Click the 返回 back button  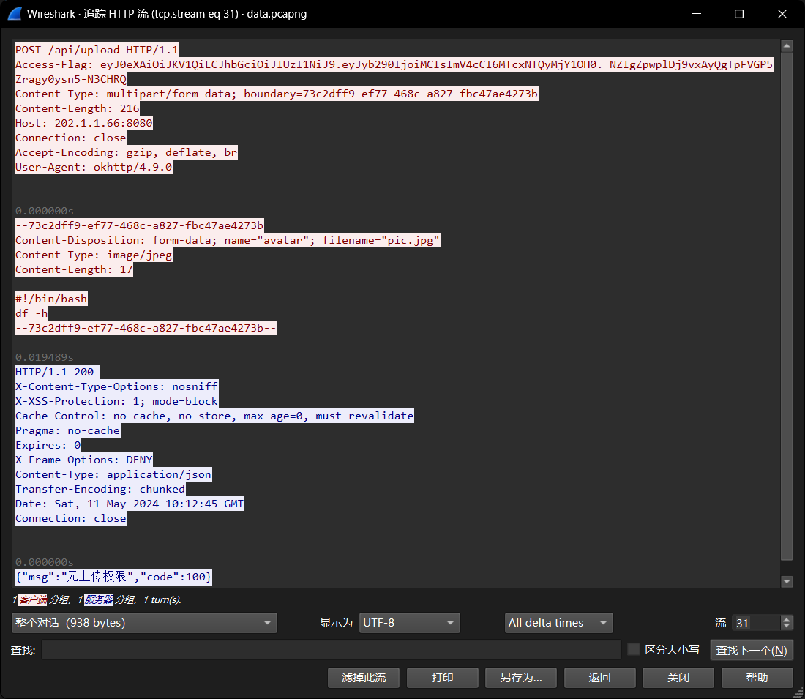tap(599, 678)
